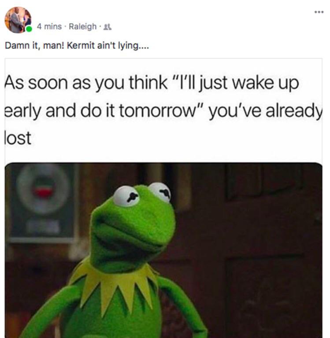Open the Kermit meme image
The image size is (330, 338).
click(163, 250)
